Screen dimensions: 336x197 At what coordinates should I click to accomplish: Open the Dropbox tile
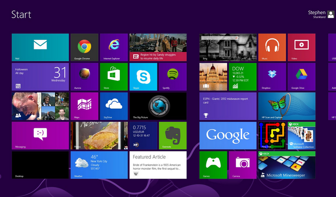tap(272, 77)
